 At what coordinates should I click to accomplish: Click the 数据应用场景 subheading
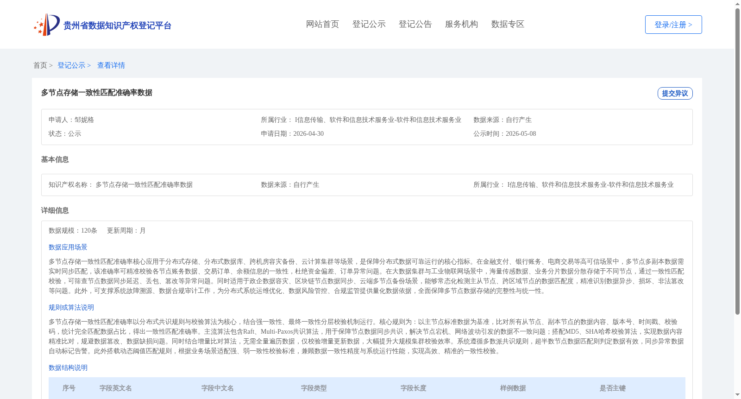pyautogui.click(x=68, y=247)
